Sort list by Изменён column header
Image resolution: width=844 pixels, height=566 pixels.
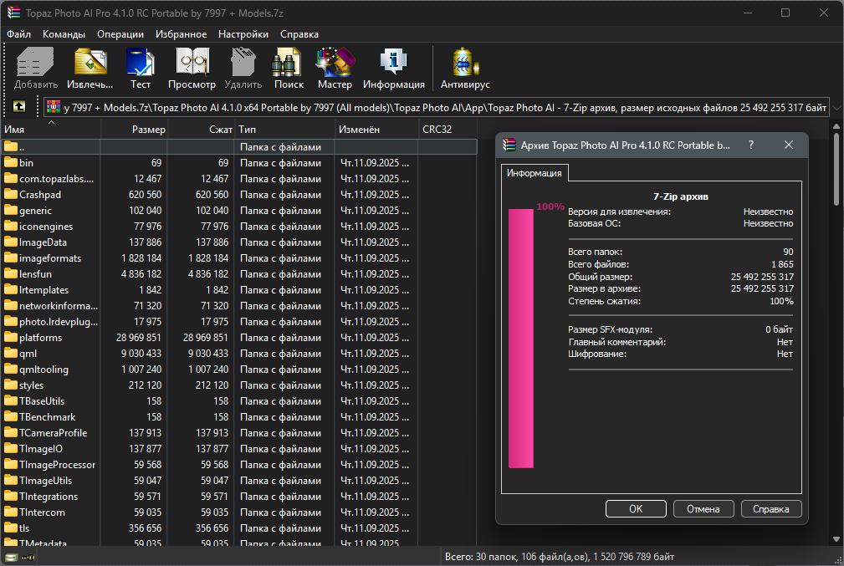[x=376, y=129]
